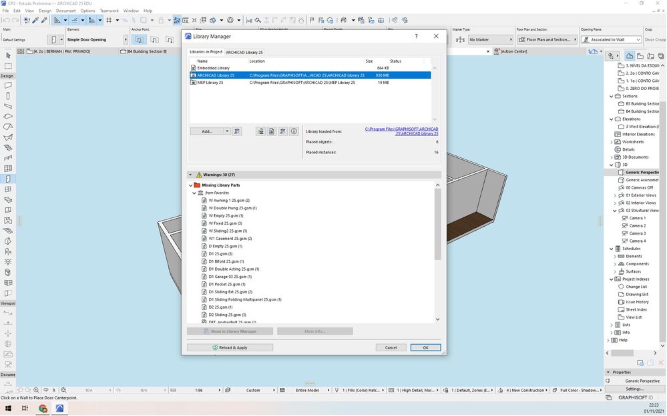
Task: Select missing part W Awning 1 25.gsm
Action: pos(229,200)
